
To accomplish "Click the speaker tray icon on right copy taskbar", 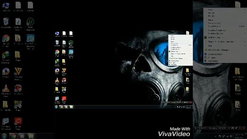I will pyautogui.click(x=231, y=136).
